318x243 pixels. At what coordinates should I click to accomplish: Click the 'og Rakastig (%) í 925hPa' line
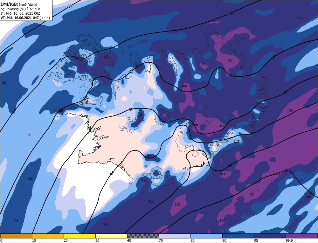[x=20, y=9]
